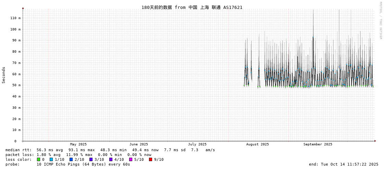Click the June 2025 axis label
The height and width of the screenshot is (169, 384).
[139, 144]
